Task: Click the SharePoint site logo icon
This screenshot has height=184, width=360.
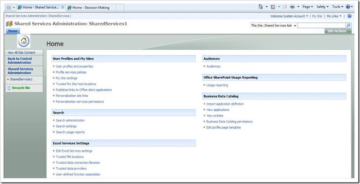Action: [x=9, y=23]
